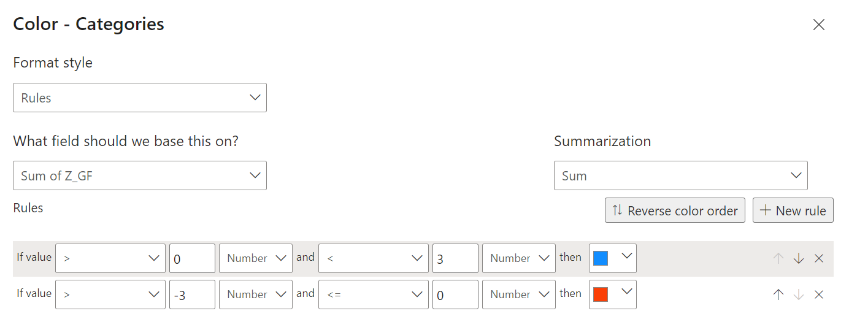Select the blue color swatch in first rule
The height and width of the screenshot is (335, 849).
[x=613, y=258]
